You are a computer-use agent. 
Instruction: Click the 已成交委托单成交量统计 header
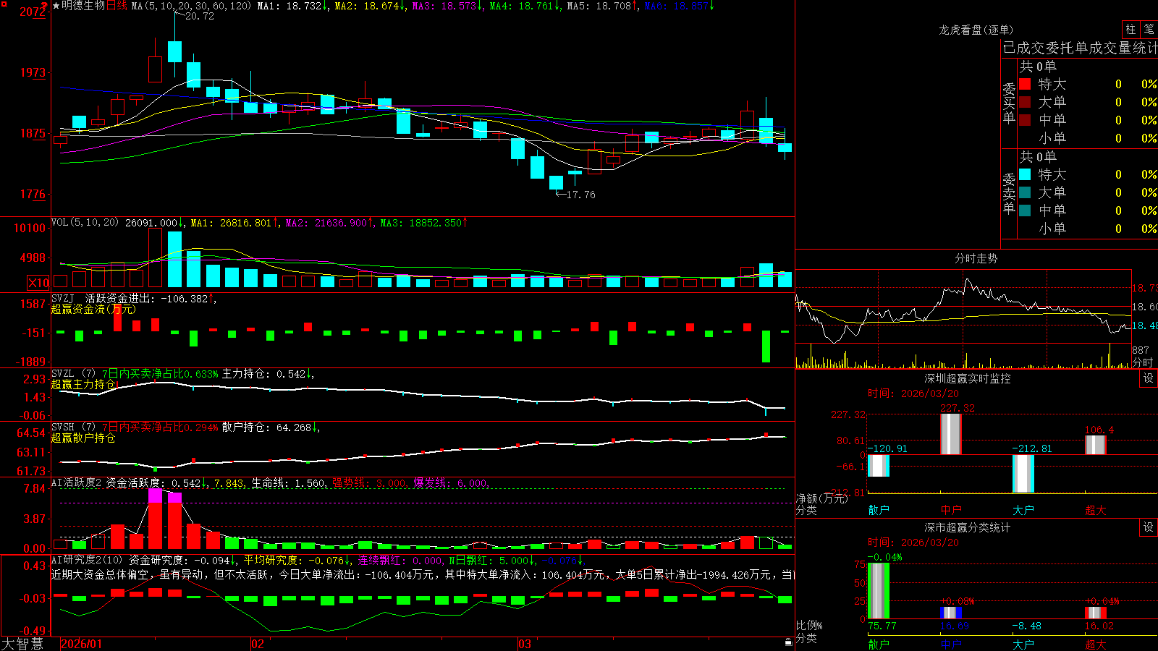[1080, 48]
